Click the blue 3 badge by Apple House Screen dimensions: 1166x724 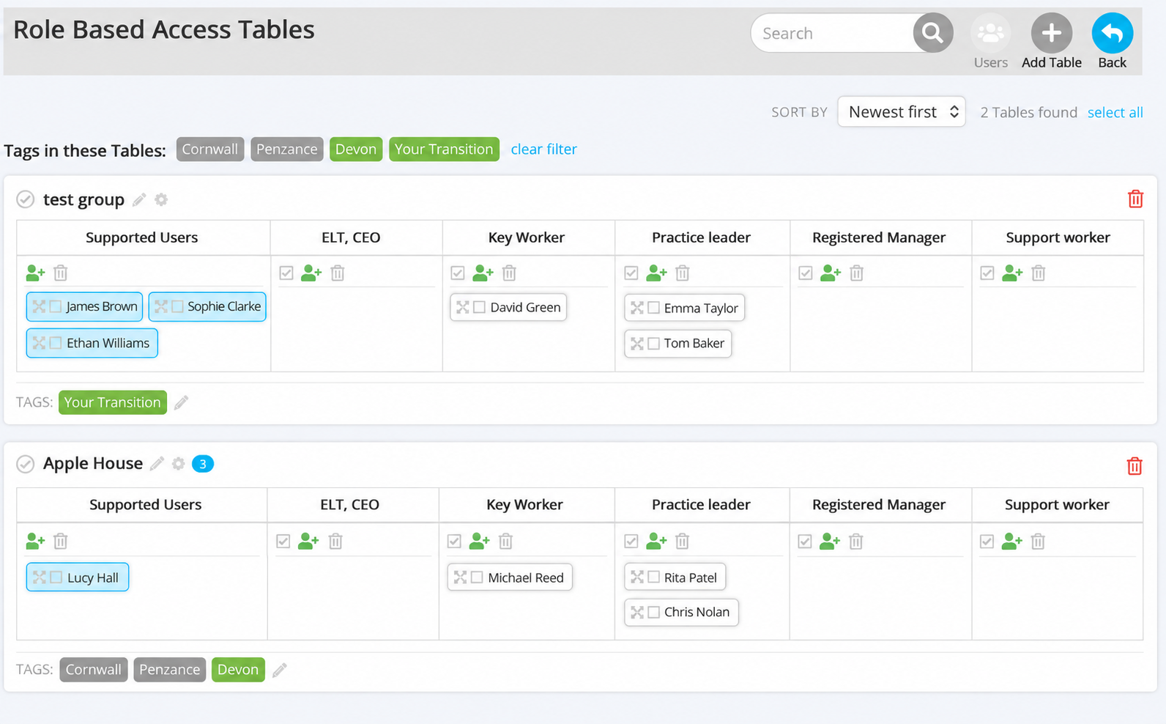click(x=203, y=464)
